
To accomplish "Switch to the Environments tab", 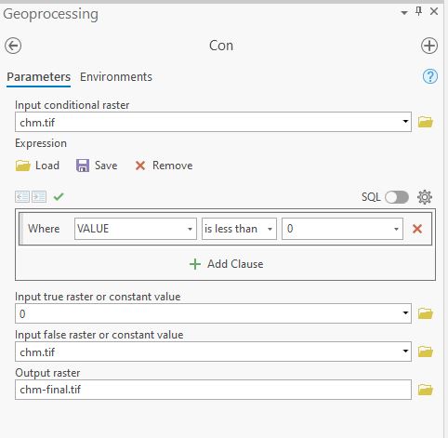I will 116,77.
